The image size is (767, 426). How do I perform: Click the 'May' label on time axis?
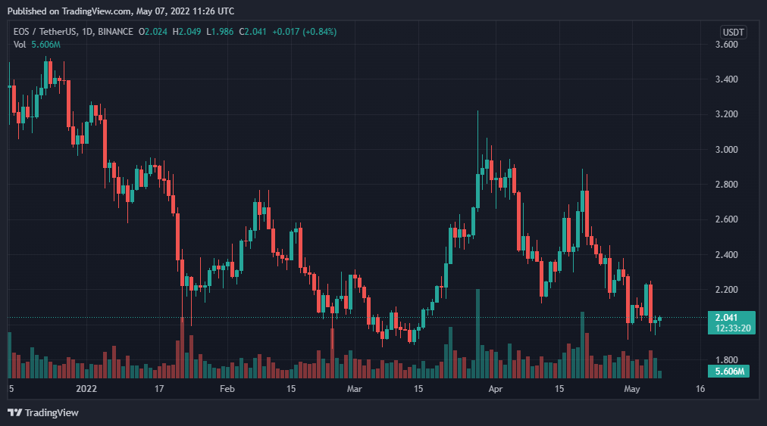point(631,389)
